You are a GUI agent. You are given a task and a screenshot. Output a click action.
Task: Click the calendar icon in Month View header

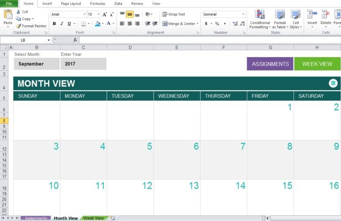pos(333,83)
